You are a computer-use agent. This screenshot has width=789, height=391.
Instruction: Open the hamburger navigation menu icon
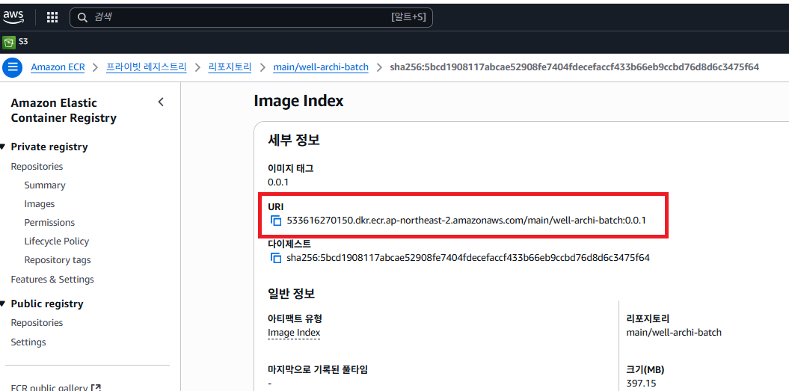click(12, 67)
